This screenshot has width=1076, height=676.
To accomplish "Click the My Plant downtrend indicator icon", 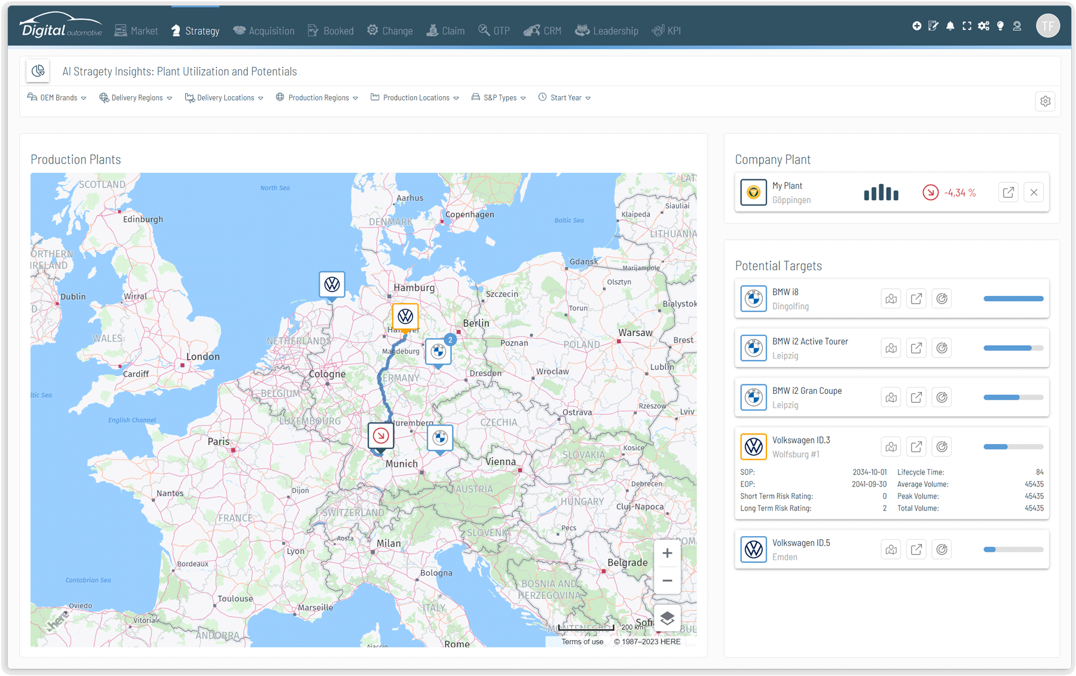I will tap(930, 192).
